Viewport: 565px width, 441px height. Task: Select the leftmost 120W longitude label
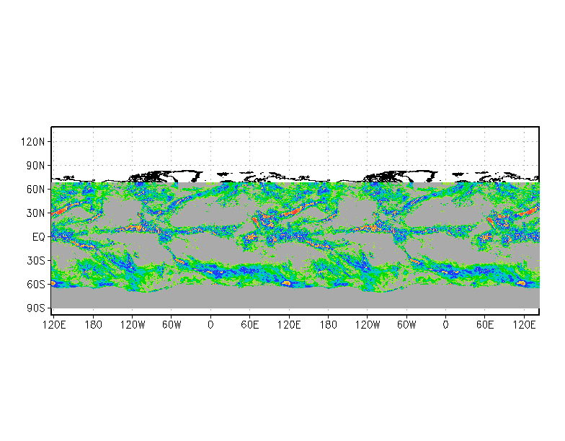132,325
